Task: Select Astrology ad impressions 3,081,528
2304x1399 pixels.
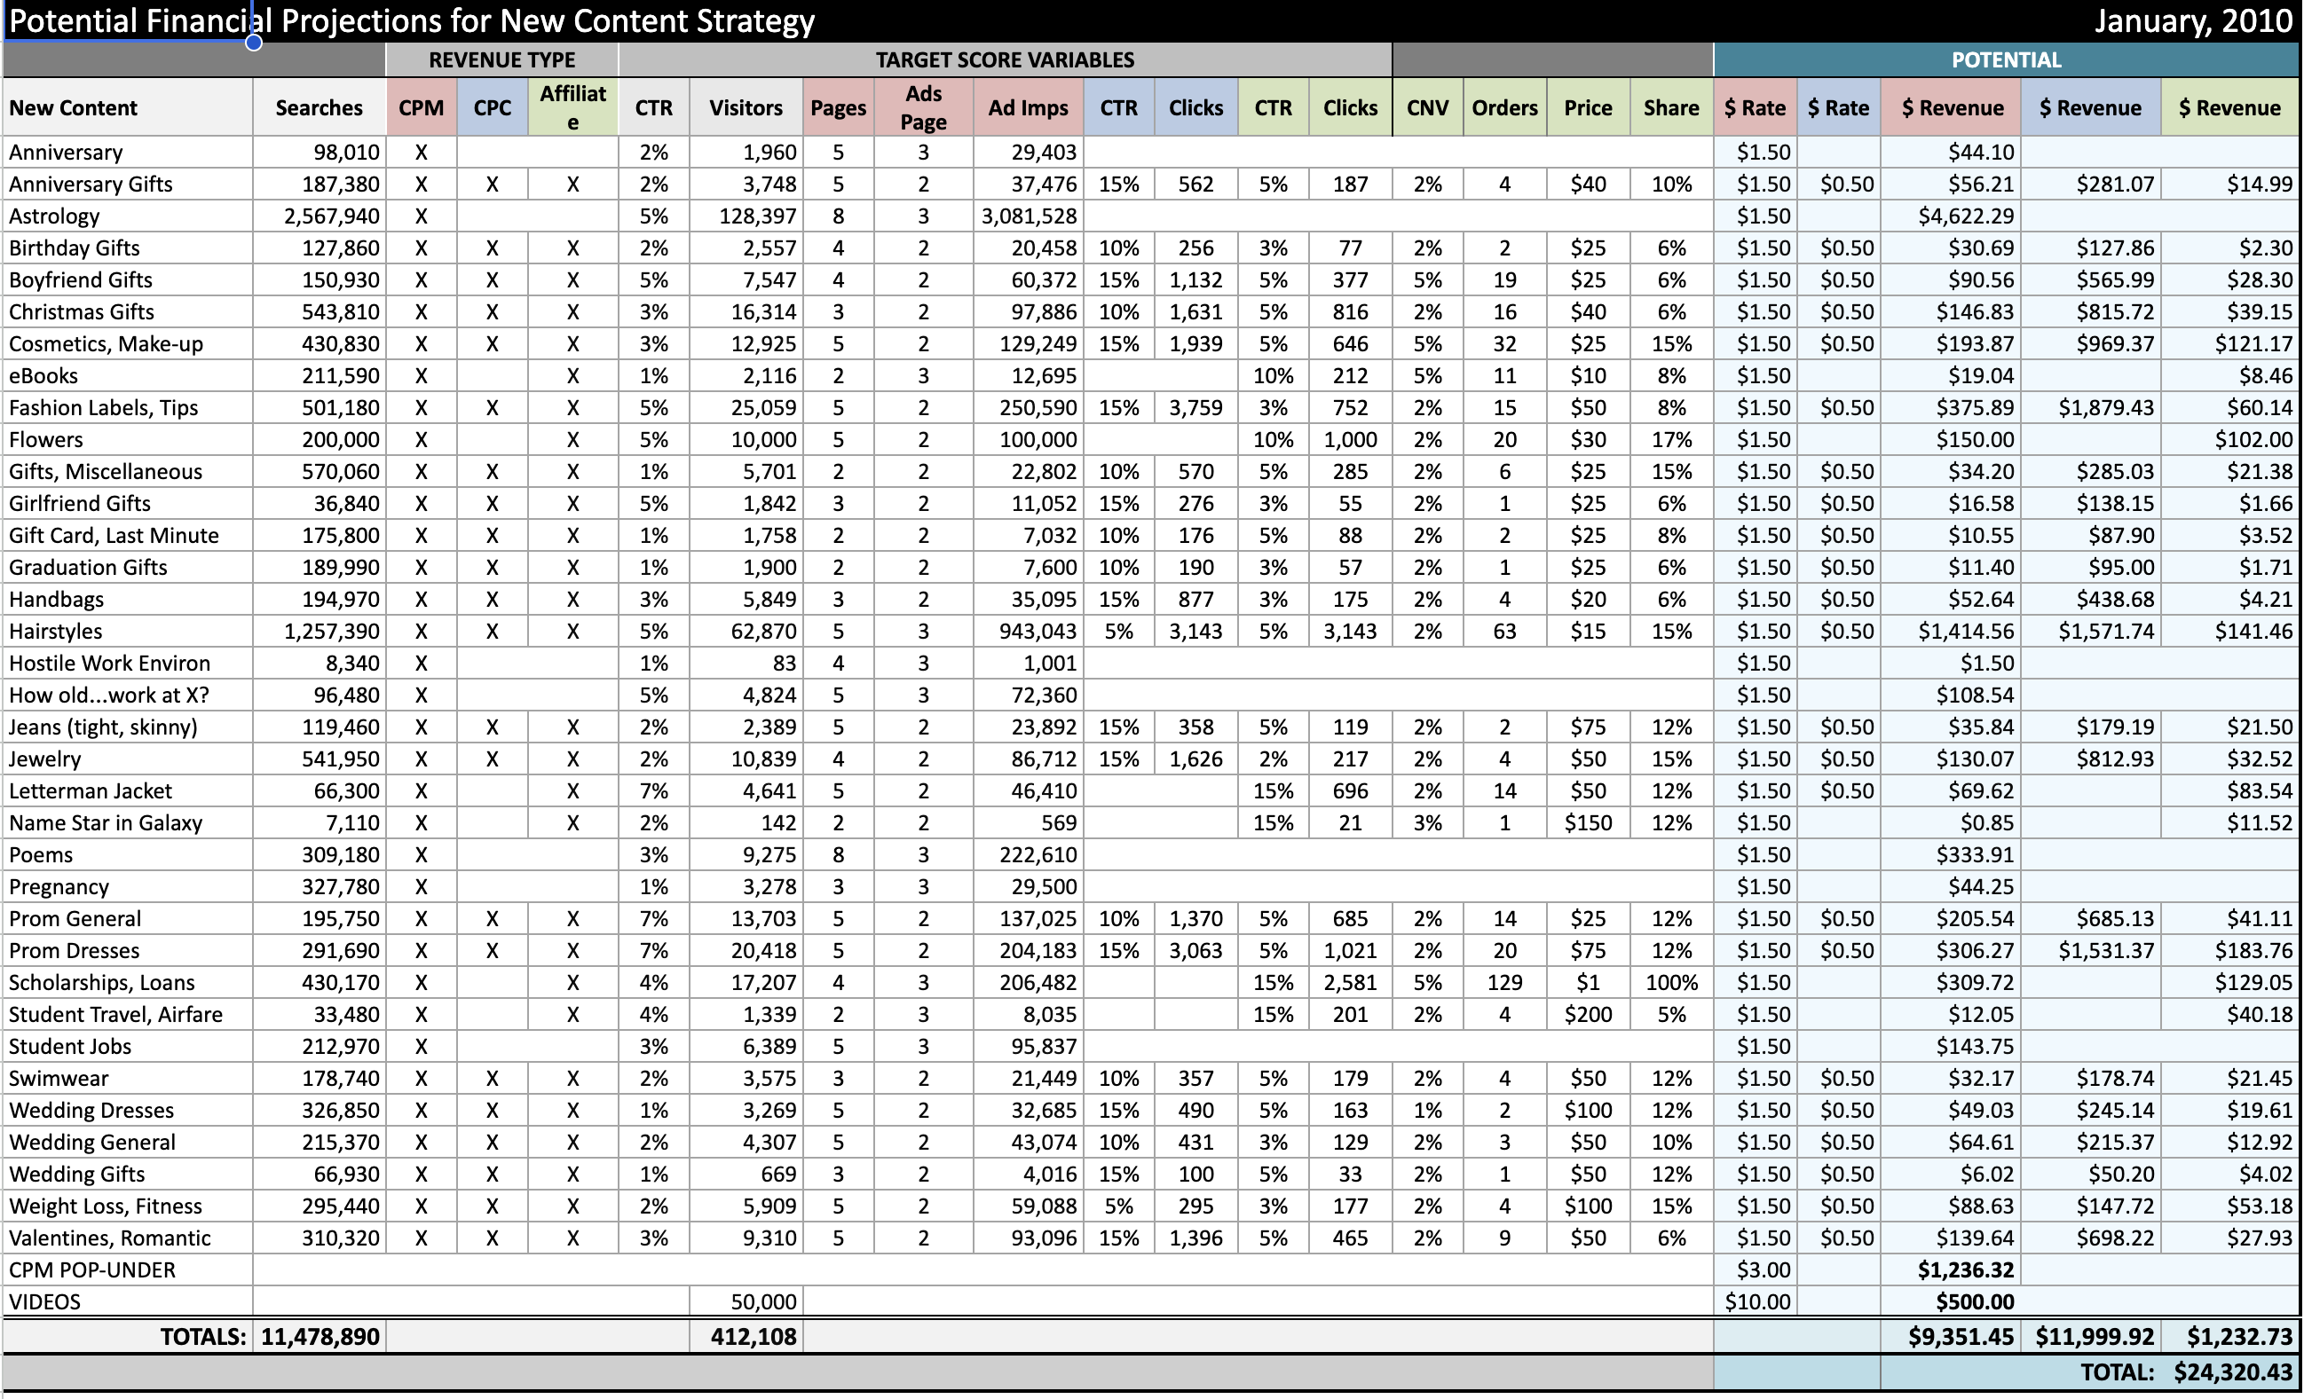Action: pyautogui.click(x=1030, y=216)
